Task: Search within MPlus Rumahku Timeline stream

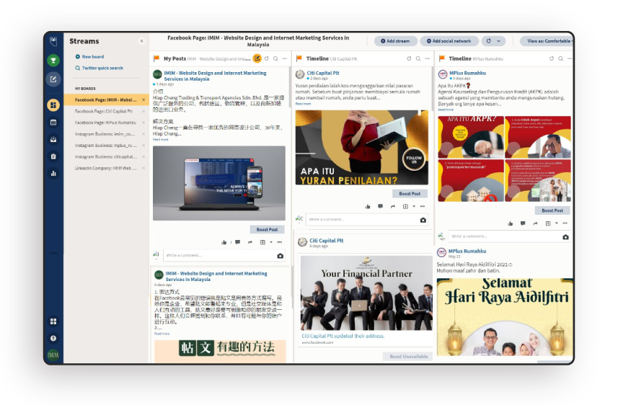Action: [560, 58]
